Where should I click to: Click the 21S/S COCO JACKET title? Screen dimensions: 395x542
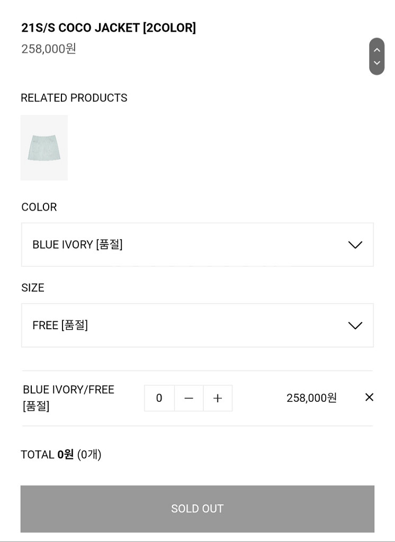(x=108, y=28)
